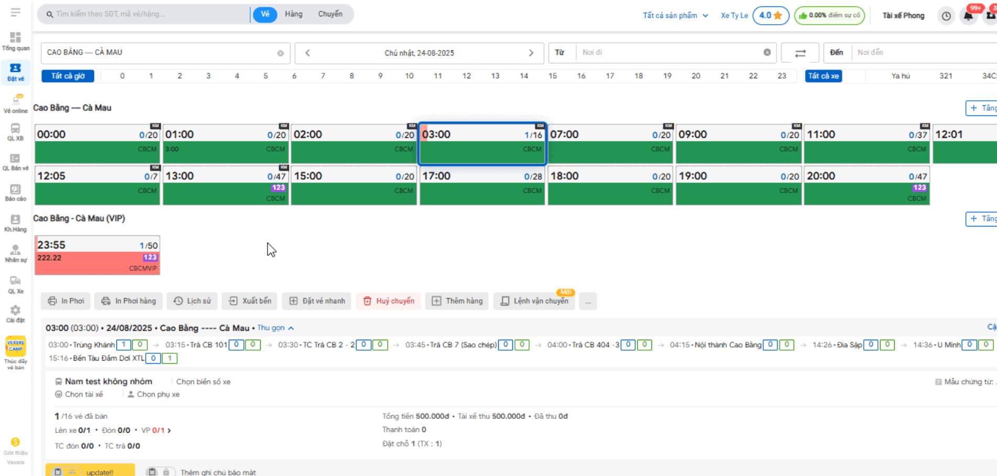Open Tổng quan dashboard in sidebar

(x=15, y=41)
